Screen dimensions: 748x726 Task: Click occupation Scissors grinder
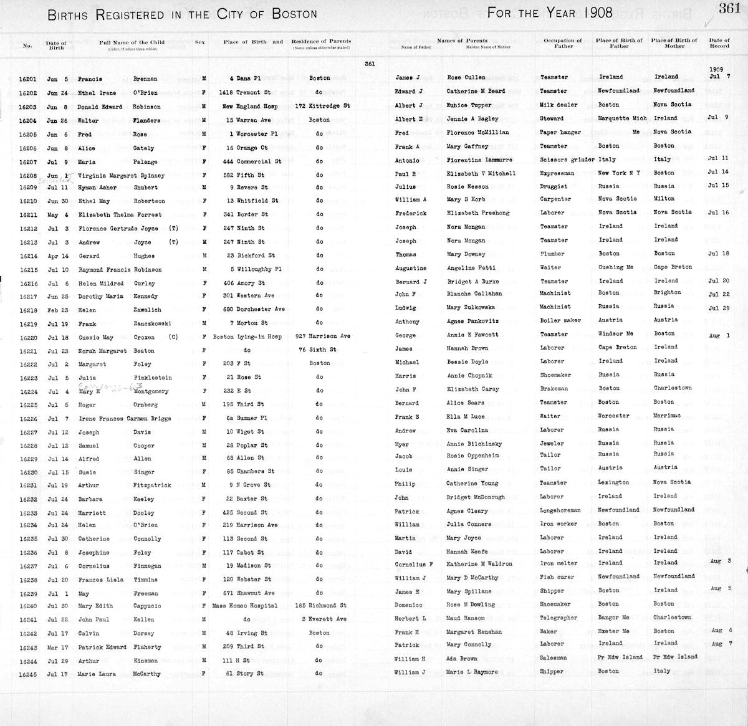[567, 160]
